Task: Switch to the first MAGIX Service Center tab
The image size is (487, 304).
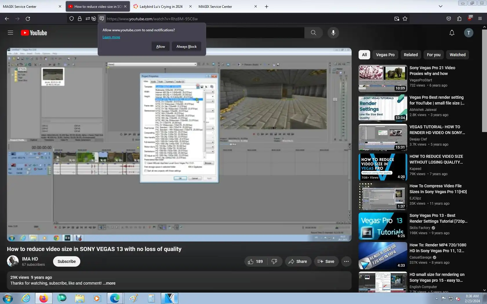Action: pos(32,6)
